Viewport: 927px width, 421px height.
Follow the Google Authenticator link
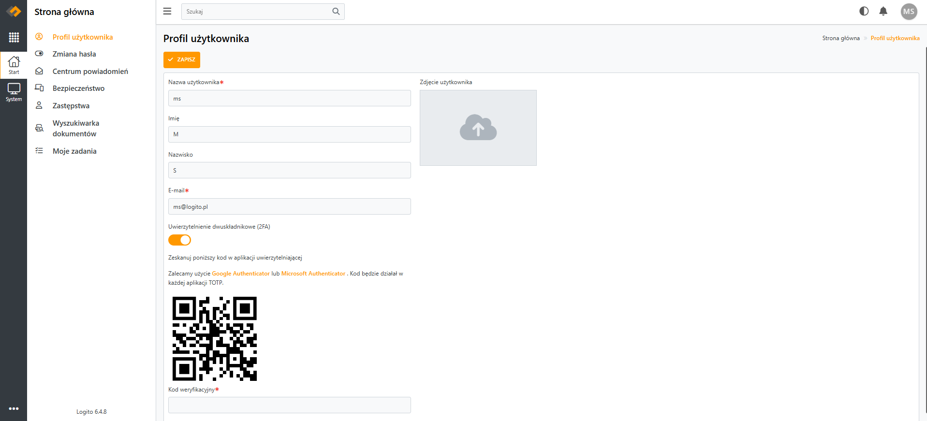click(241, 274)
